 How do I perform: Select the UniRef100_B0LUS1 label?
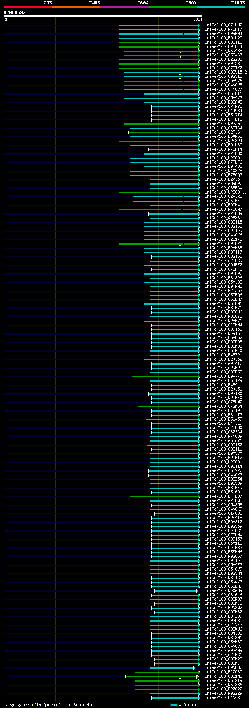pyautogui.click(x=223, y=531)
